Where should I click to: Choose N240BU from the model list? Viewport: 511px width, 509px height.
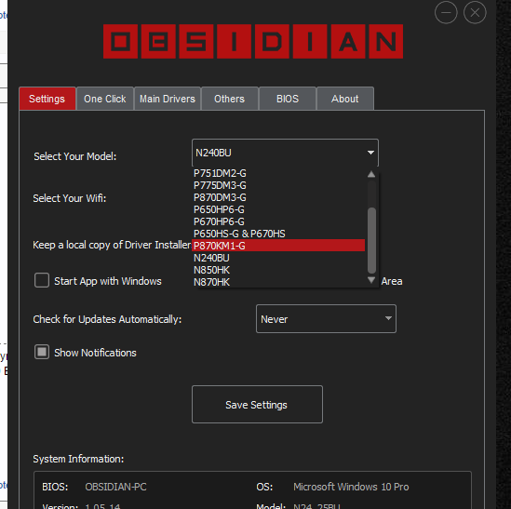click(278, 258)
